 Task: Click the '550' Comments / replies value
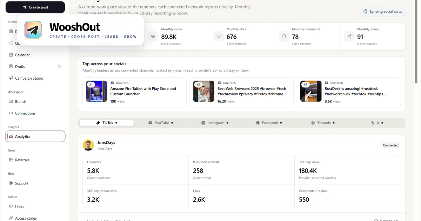[x=304, y=200]
